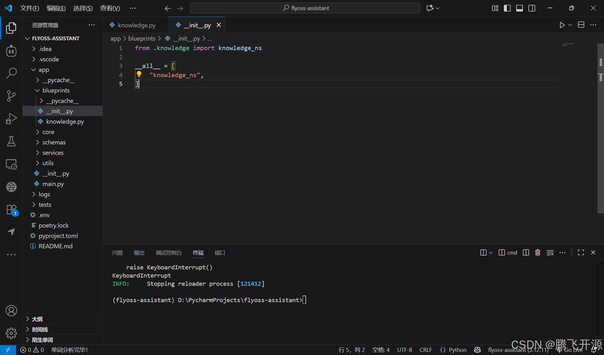Open the Testing flask view
This screenshot has width=604, height=355.
[x=11, y=141]
